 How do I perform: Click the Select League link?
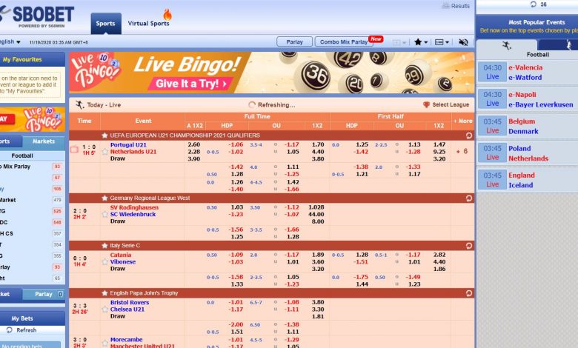pos(451,105)
